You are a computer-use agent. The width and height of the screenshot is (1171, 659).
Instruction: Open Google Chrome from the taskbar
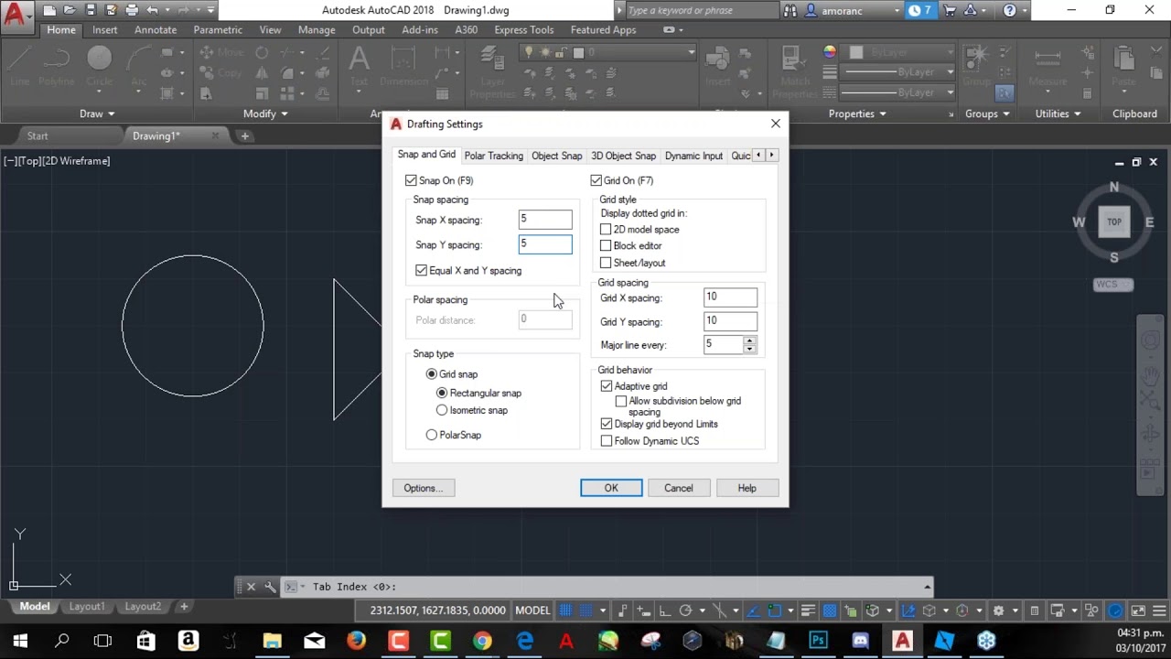pos(482,641)
